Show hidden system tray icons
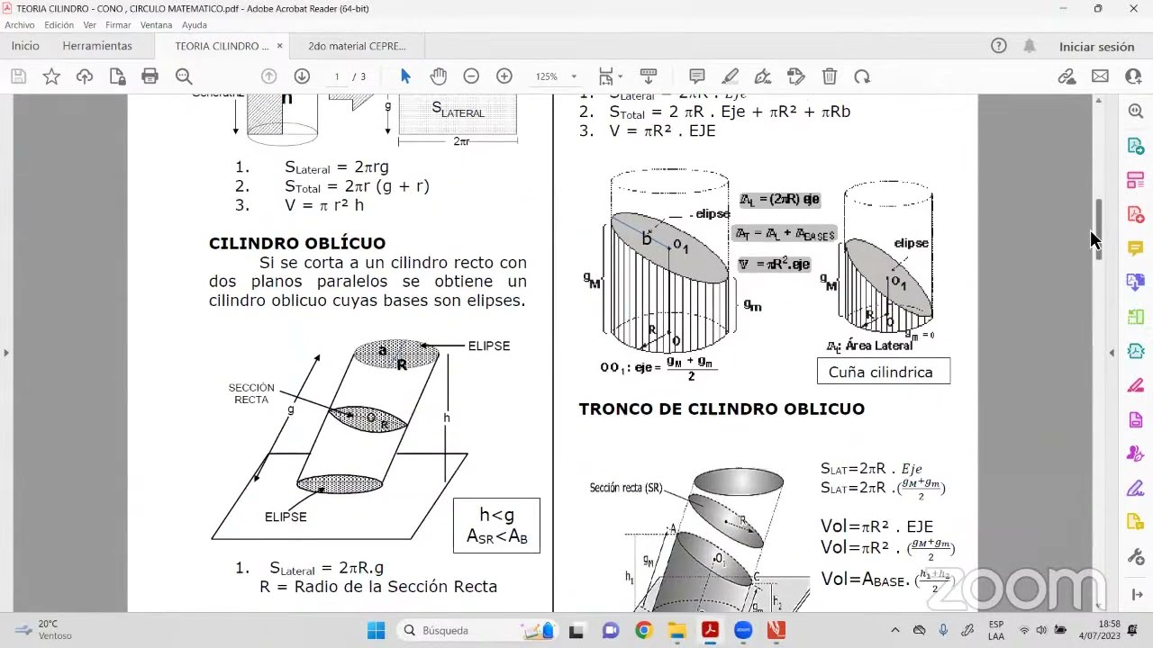 pyautogui.click(x=894, y=630)
